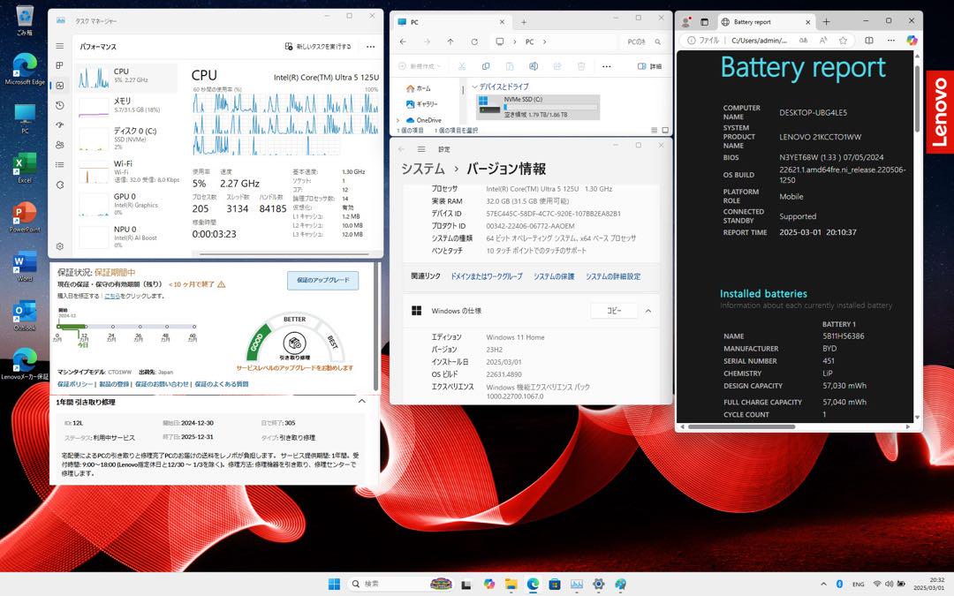Collapse 1年間 引き取り修理 section

362,402
